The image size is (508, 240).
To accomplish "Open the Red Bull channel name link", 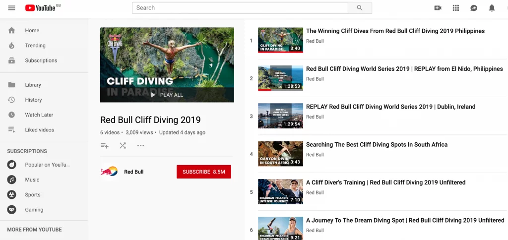I will tap(134, 172).
